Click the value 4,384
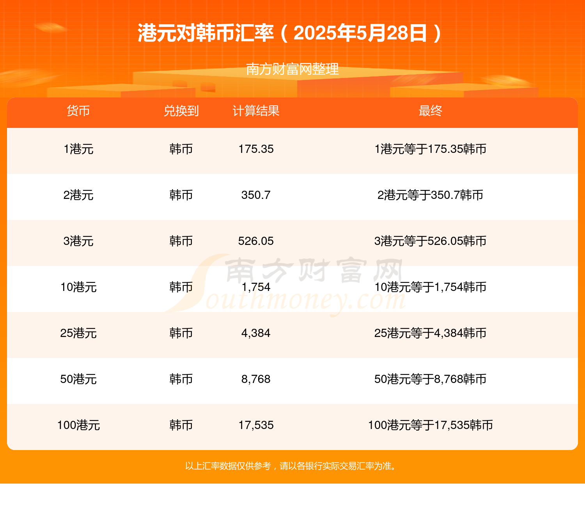 pyautogui.click(x=256, y=333)
